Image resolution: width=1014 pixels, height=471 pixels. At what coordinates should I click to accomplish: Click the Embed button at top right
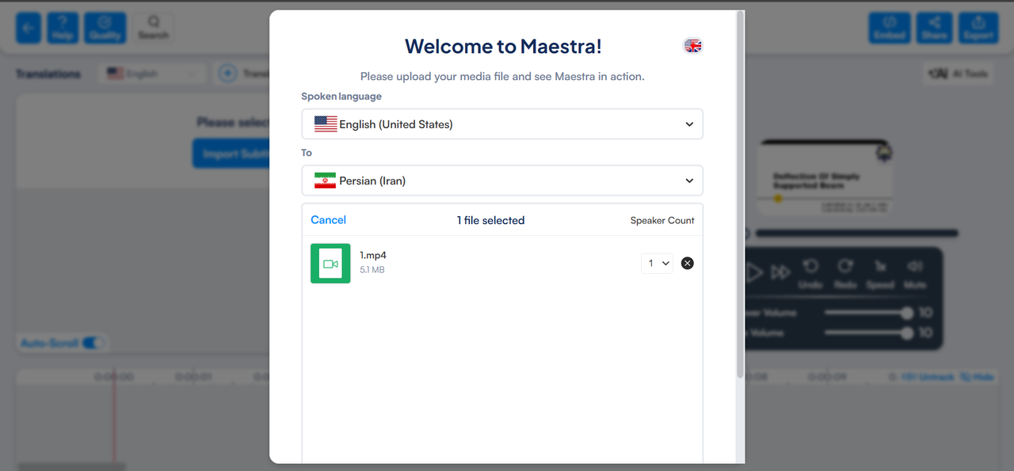coord(890,28)
